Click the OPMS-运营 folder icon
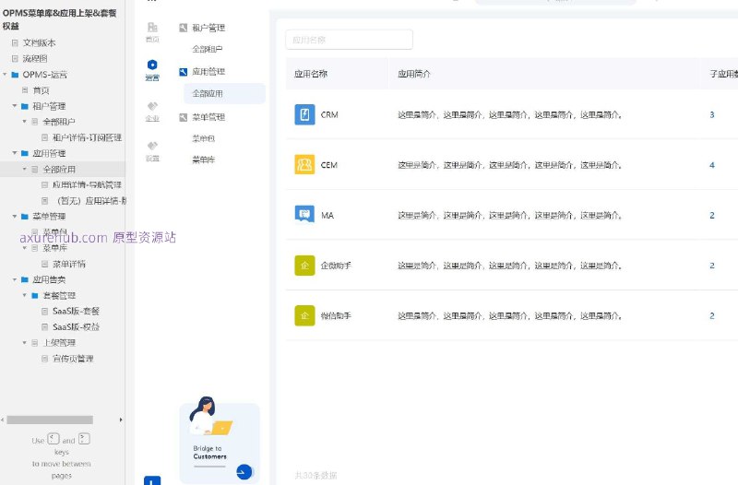The height and width of the screenshot is (485, 738). [15, 75]
